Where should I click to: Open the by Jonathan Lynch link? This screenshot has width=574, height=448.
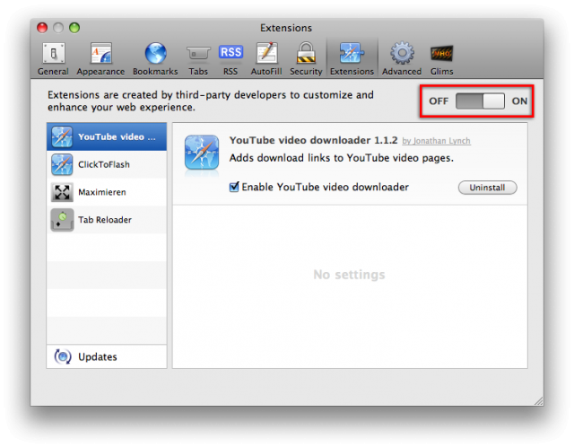point(437,141)
